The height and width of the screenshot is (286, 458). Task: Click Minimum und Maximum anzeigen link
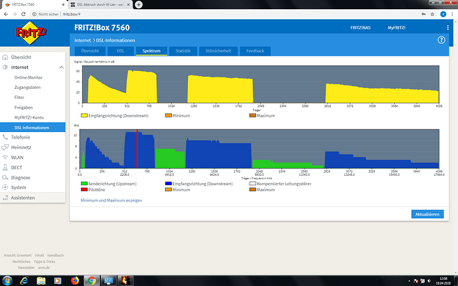point(112,200)
